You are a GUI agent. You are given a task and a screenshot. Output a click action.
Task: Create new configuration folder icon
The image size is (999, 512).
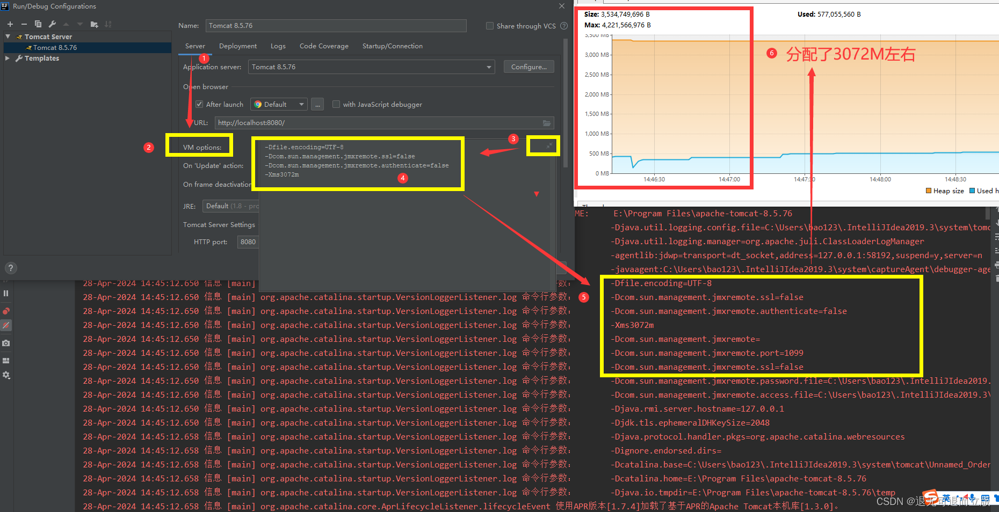[x=95, y=24]
